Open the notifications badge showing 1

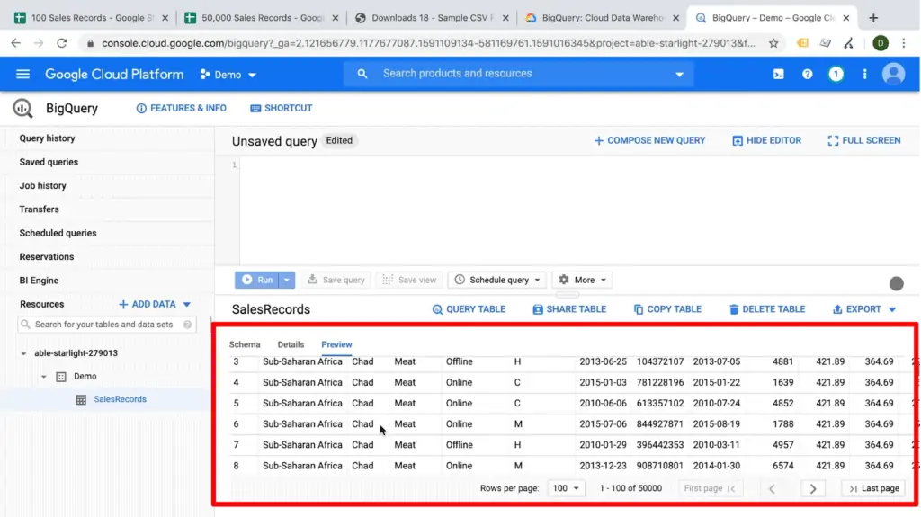836,74
